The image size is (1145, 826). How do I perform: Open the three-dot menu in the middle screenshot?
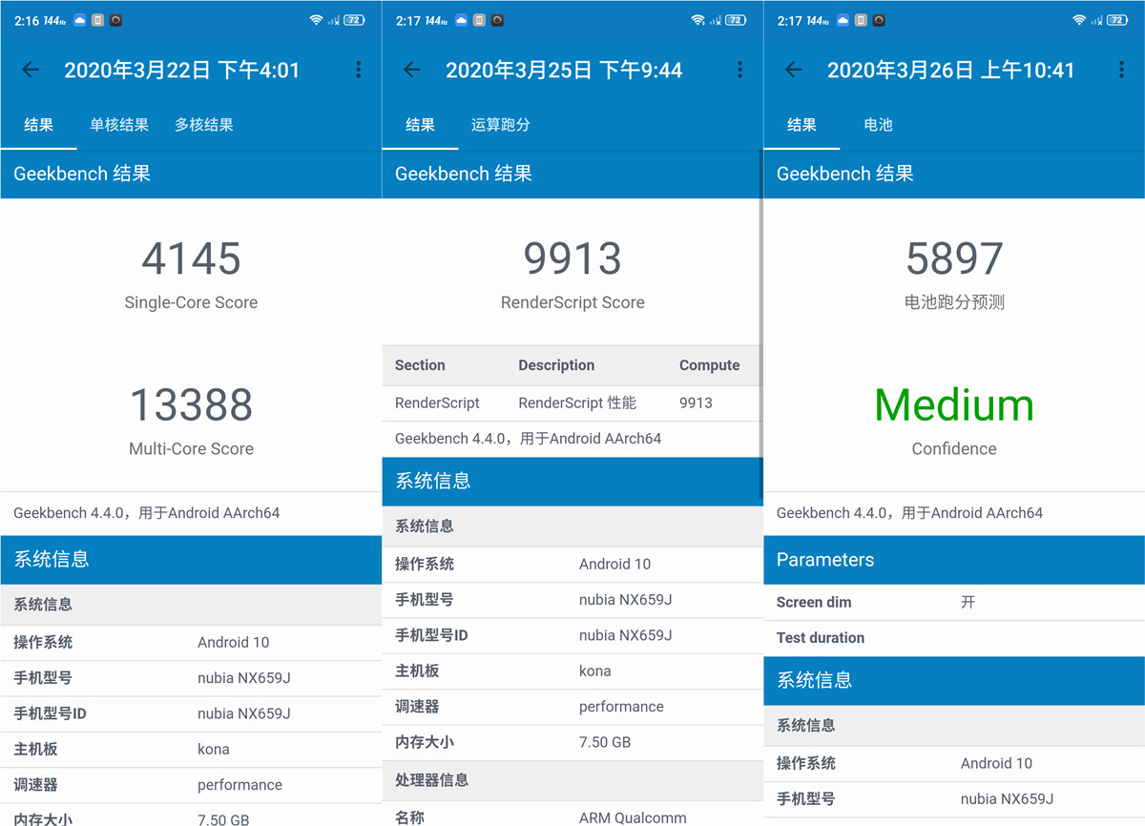click(x=739, y=70)
